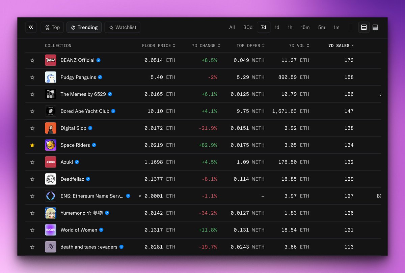The width and height of the screenshot is (405, 273).
Task: Click death and taxes evaders avatar
Action: pos(51,247)
